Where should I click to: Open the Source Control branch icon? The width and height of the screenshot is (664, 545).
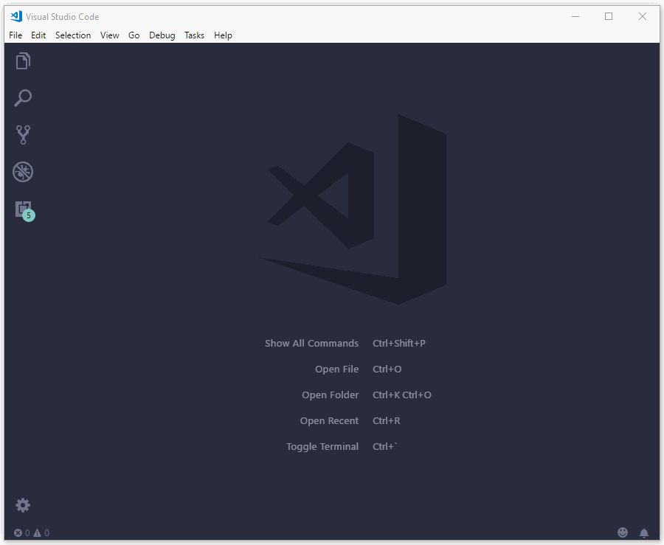[x=23, y=134]
